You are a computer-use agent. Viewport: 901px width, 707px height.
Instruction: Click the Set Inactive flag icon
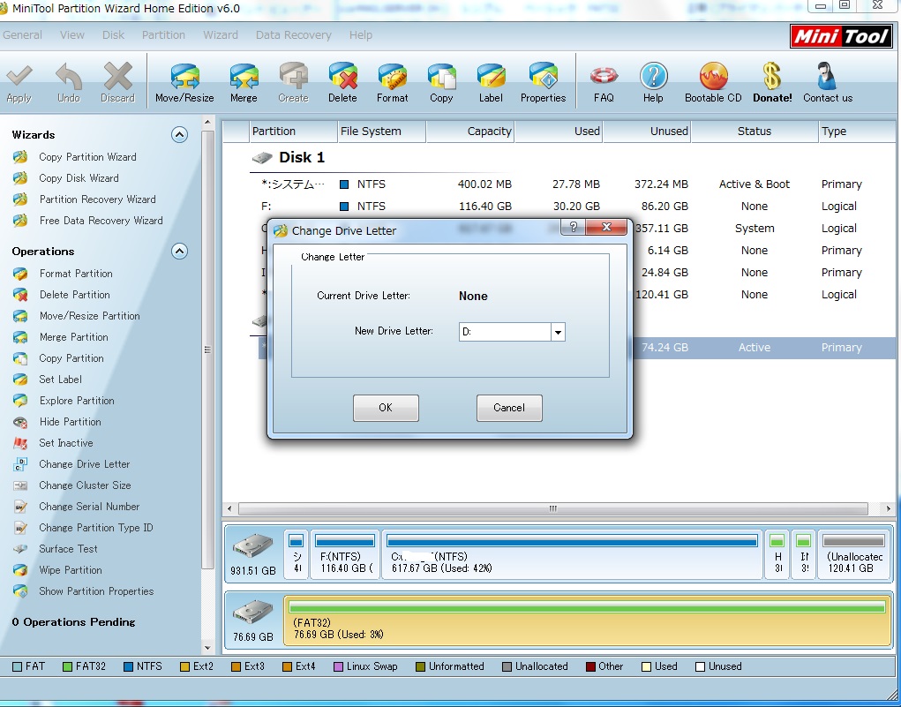[20, 443]
